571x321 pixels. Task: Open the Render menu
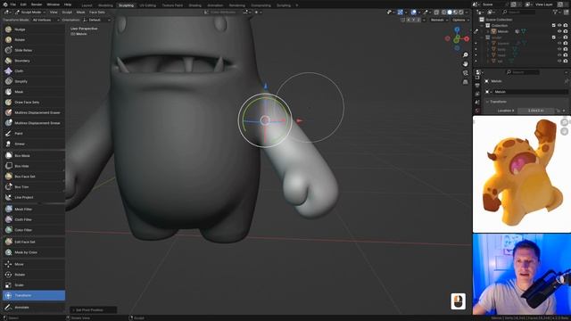point(37,4)
